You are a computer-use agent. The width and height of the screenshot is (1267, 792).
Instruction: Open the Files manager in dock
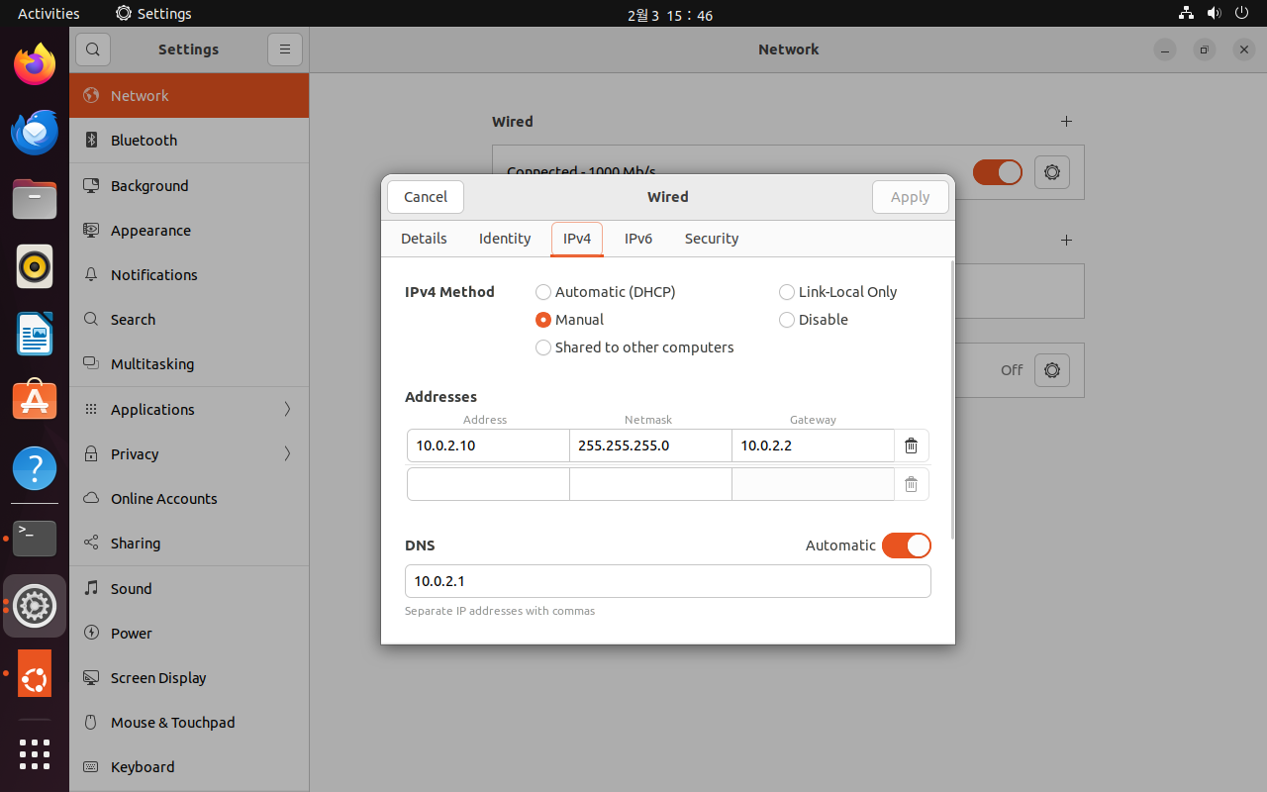35,199
